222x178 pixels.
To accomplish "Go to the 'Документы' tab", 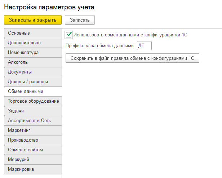I will [x=33, y=72].
